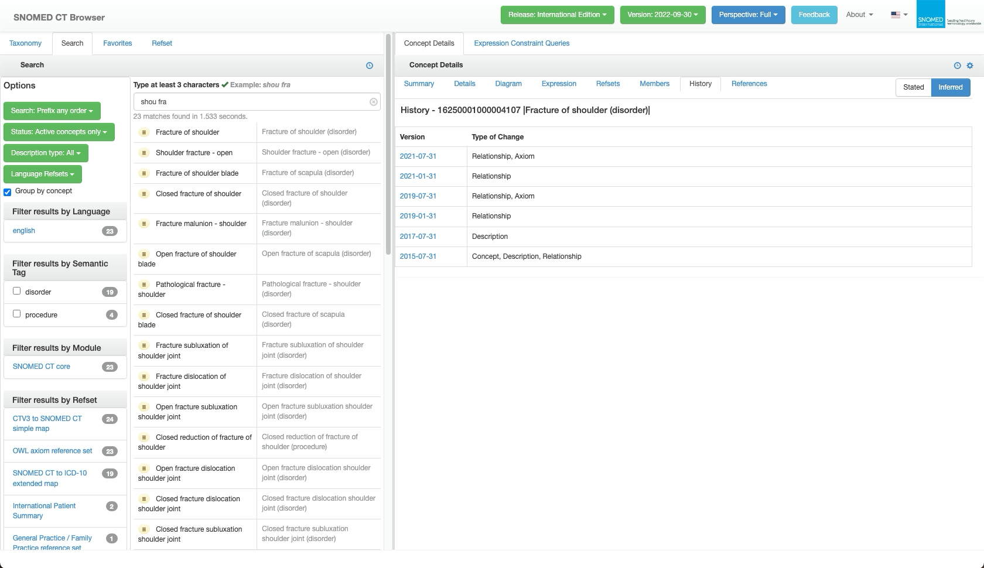Screen dimensions: 984x568
Task: Click icon beside Closed reduction of fracture
Action: (x=144, y=437)
